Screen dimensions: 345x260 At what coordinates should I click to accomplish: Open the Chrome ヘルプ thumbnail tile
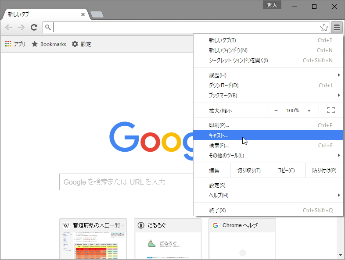point(242,239)
